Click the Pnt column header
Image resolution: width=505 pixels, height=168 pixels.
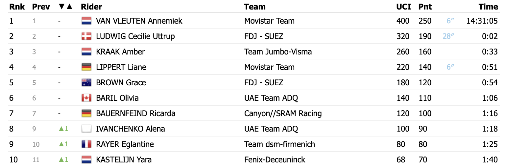(425, 7)
